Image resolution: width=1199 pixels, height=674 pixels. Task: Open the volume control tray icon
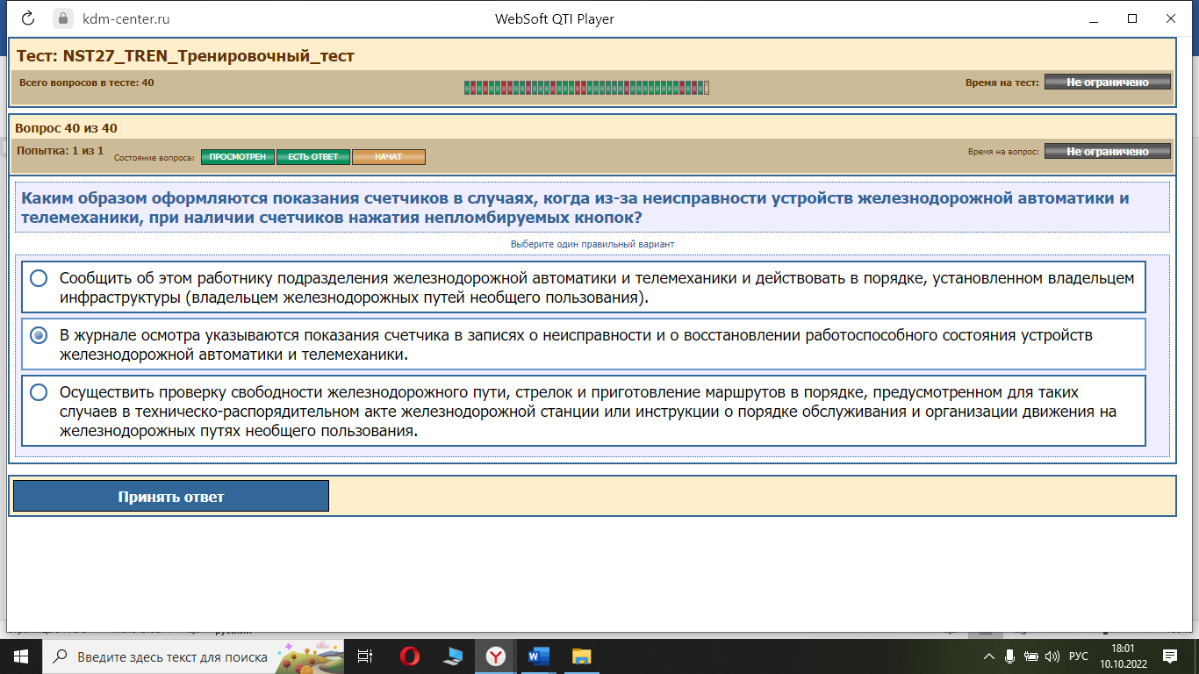1052,656
